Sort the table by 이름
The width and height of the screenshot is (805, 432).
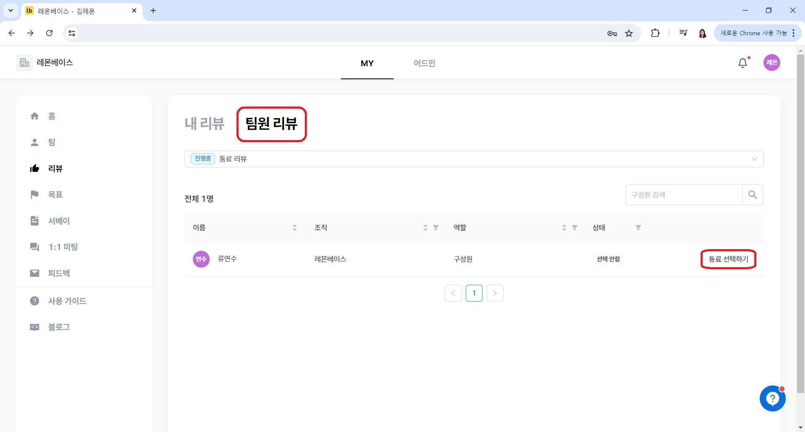pos(295,228)
